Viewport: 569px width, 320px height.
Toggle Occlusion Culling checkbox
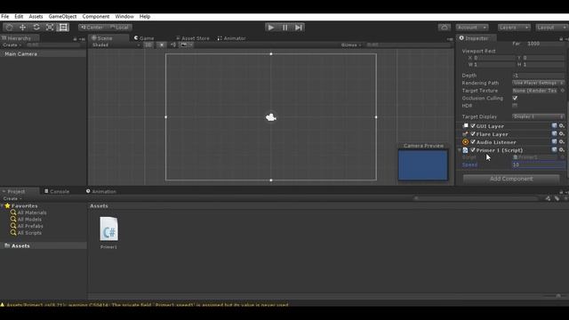coord(515,98)
